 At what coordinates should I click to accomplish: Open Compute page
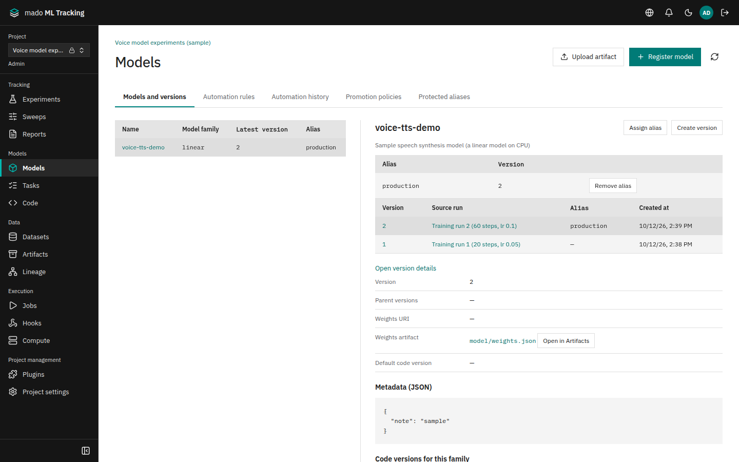49,341
